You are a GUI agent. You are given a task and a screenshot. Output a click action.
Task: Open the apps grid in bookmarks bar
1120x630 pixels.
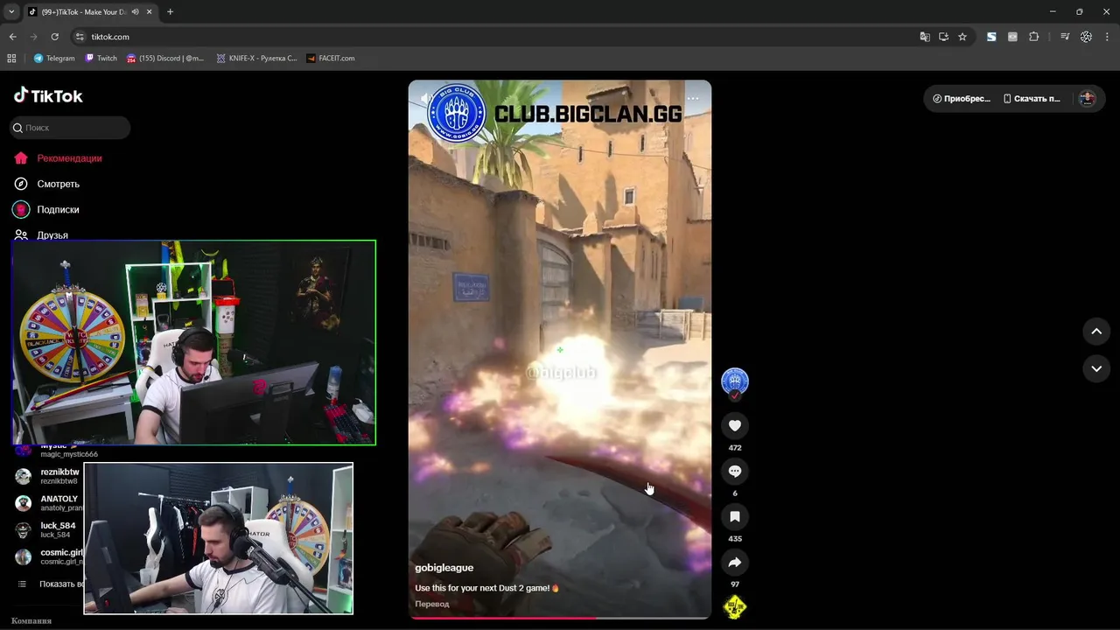click(11, 59)
